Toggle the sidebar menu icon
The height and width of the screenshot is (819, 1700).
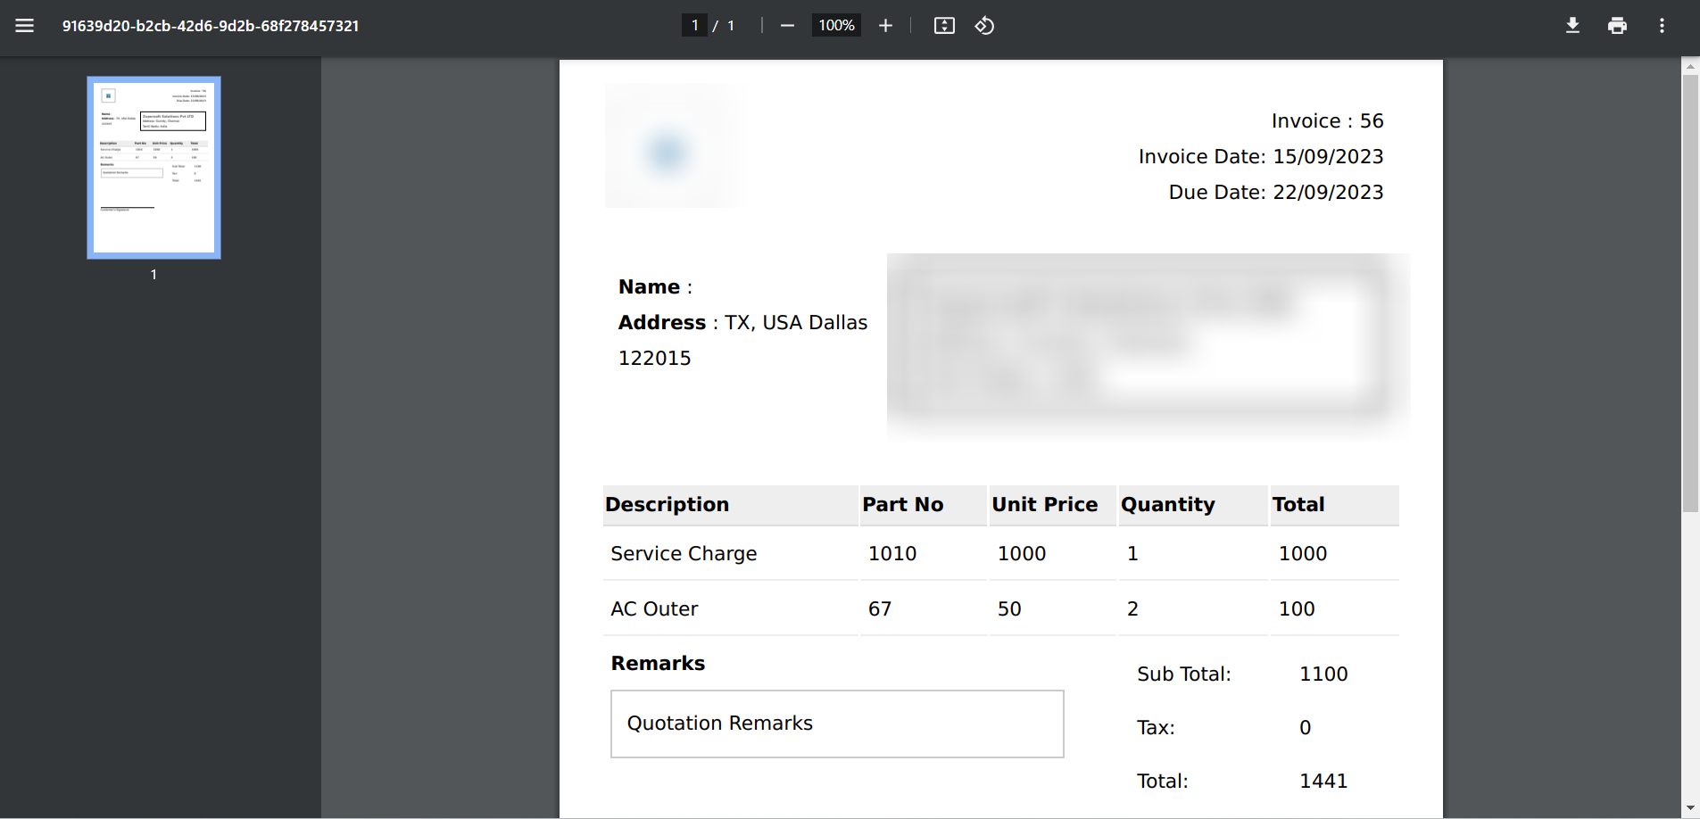[25, 26]
